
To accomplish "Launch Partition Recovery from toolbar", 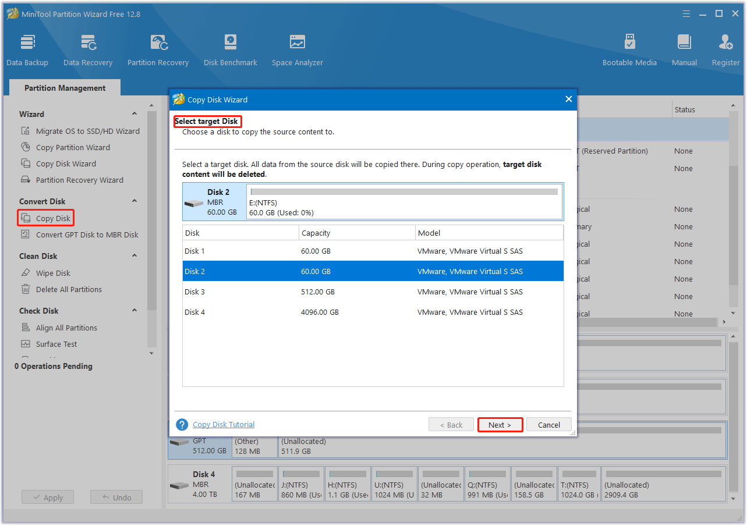I will click(158, 50).
